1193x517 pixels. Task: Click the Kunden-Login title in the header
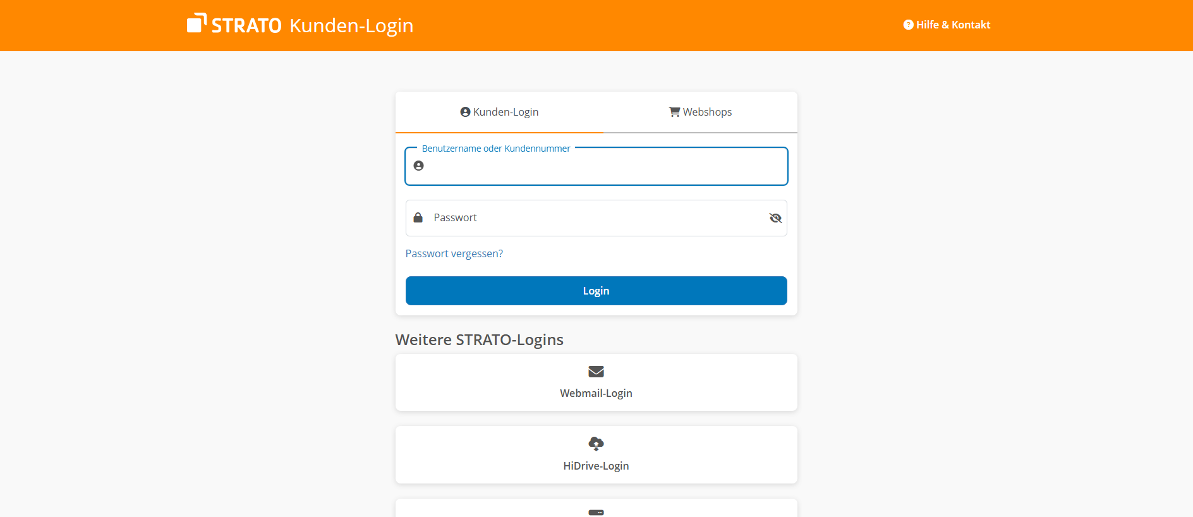pyautogui.click(x=351, y=25)
